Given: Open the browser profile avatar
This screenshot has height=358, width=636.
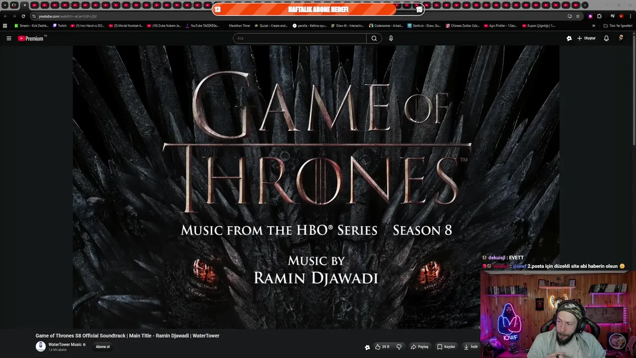Looking at the screenshot, I should point(621,16).
